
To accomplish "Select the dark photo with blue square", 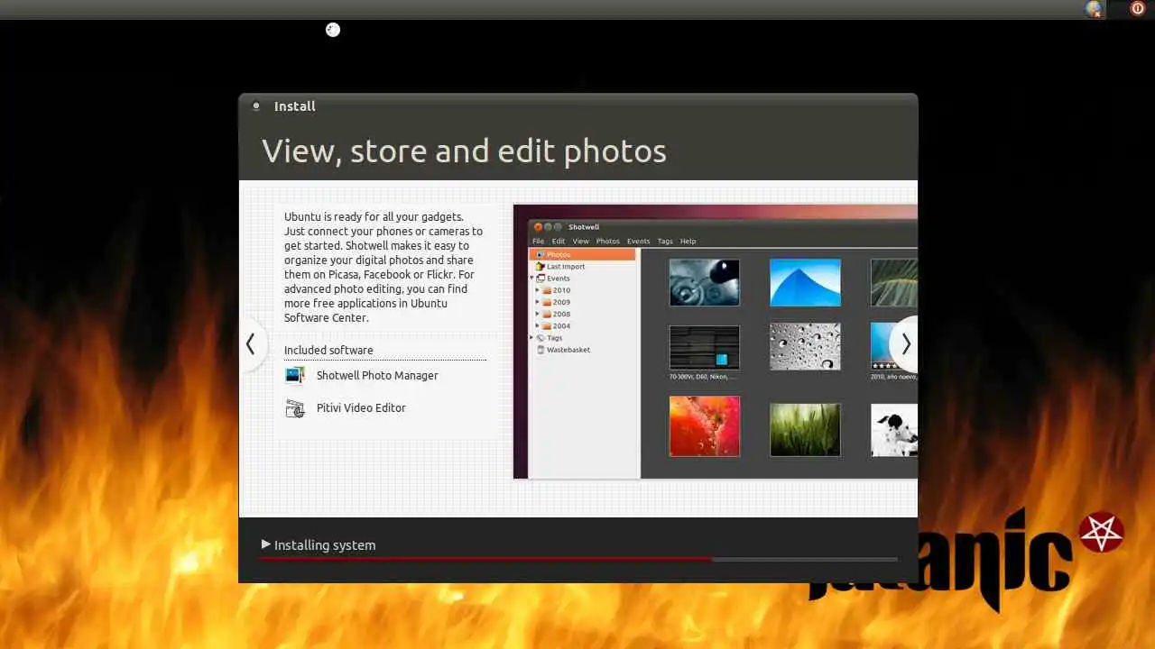I will (705, 348).
